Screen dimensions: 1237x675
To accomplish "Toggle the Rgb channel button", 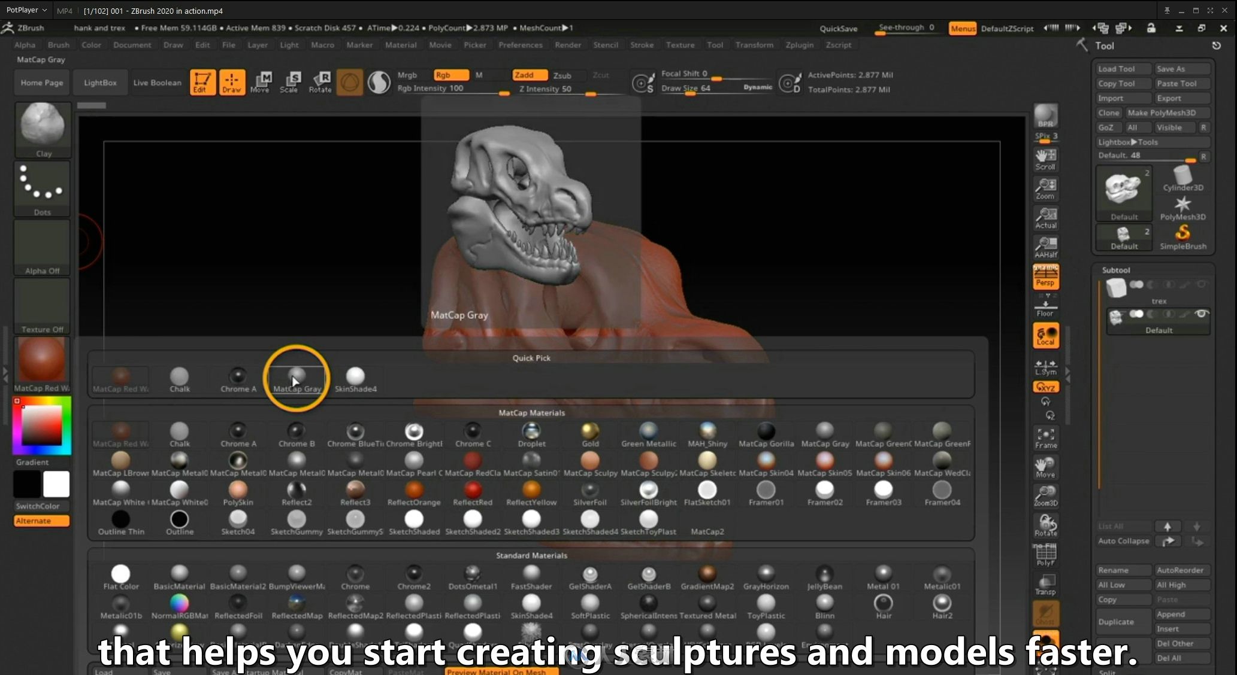I will pyautogui.click(x=450, y=75).
